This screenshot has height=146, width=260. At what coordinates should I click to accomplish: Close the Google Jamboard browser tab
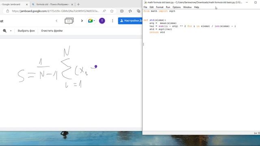click(27, 4)
